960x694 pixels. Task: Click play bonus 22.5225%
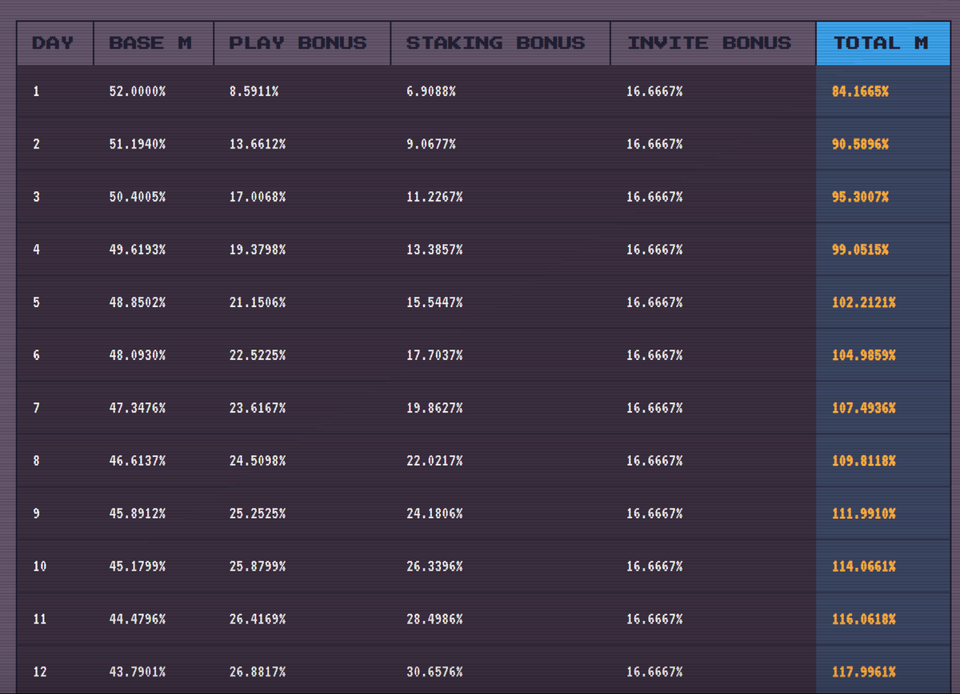tap(258, 356)
